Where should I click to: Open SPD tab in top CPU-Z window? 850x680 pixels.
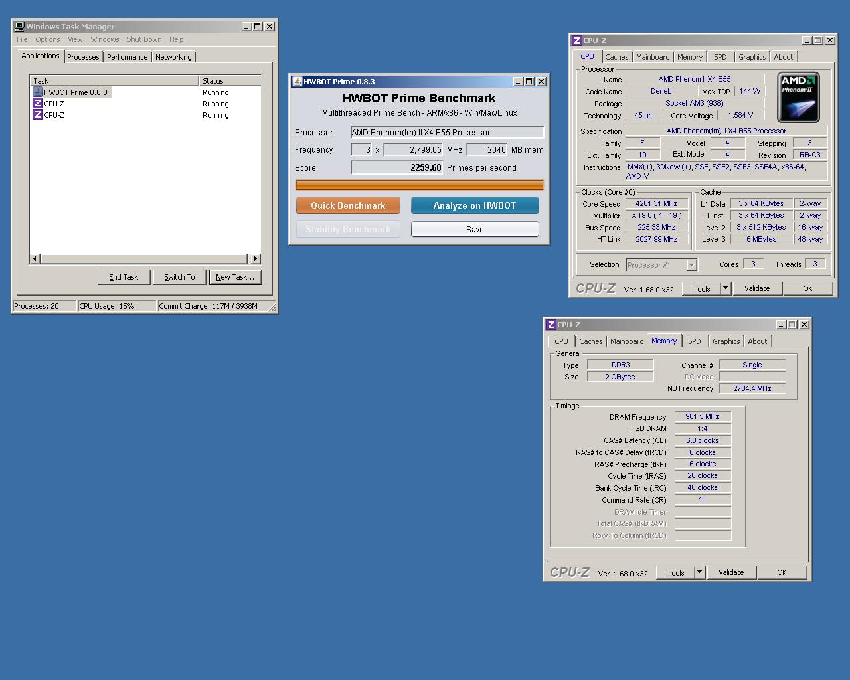pyautogui.click(x=720, y=57)
